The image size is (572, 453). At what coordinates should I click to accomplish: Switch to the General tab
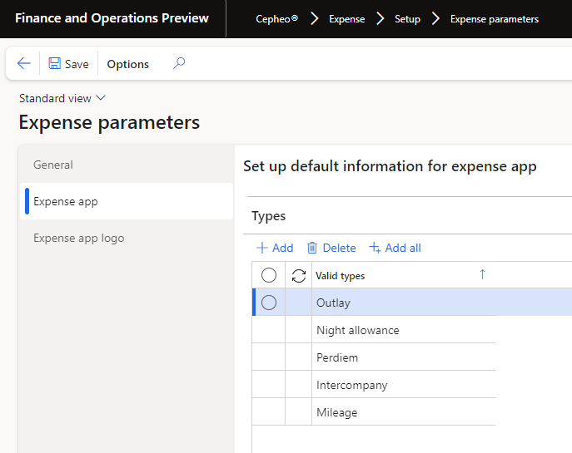(x=53, y=165)
